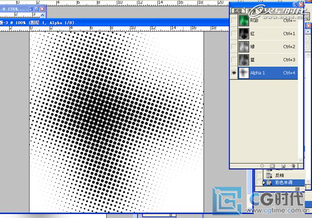
Task: Click the halftone dot canvas center
Action: click(117, 122)
